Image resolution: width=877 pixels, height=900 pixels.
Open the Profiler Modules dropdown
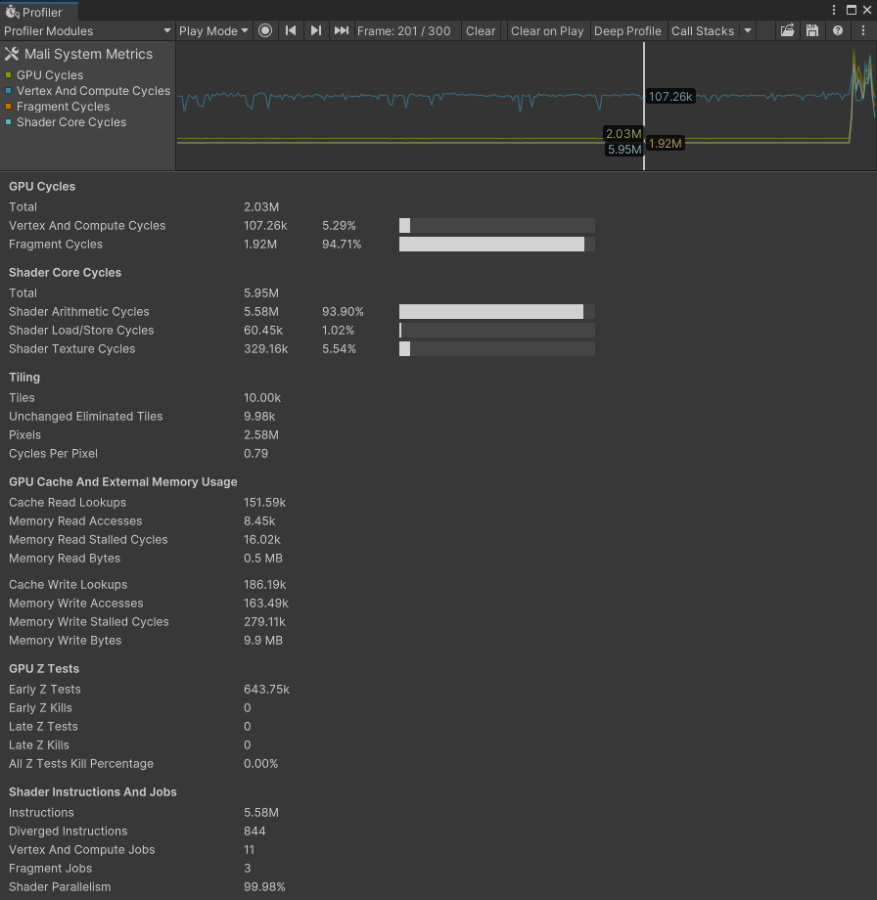pos(87,30)
